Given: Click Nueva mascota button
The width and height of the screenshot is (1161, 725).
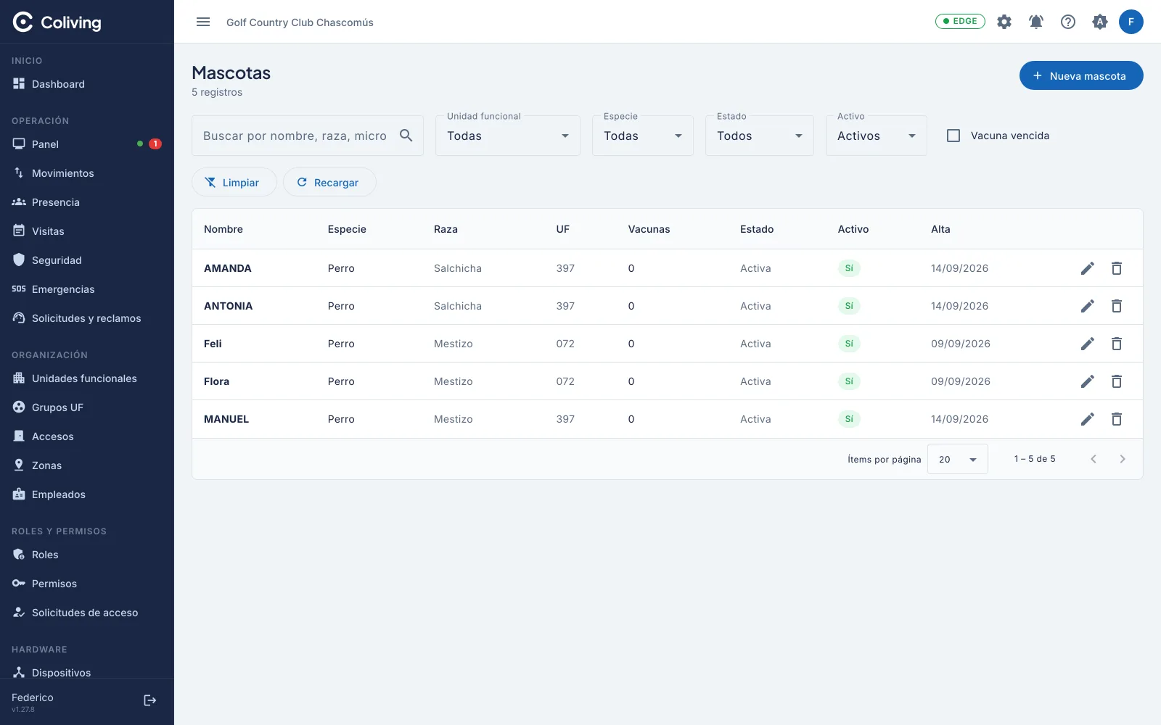Looking at the screenshot, I should 1081,75.
